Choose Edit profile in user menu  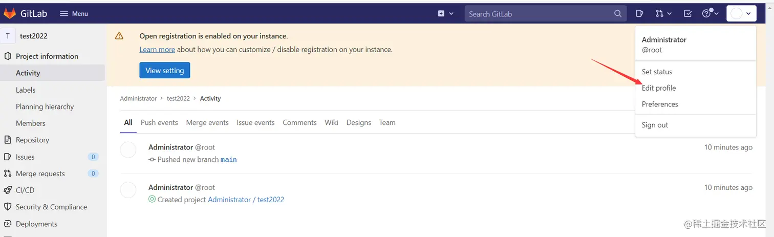point(659,88)
